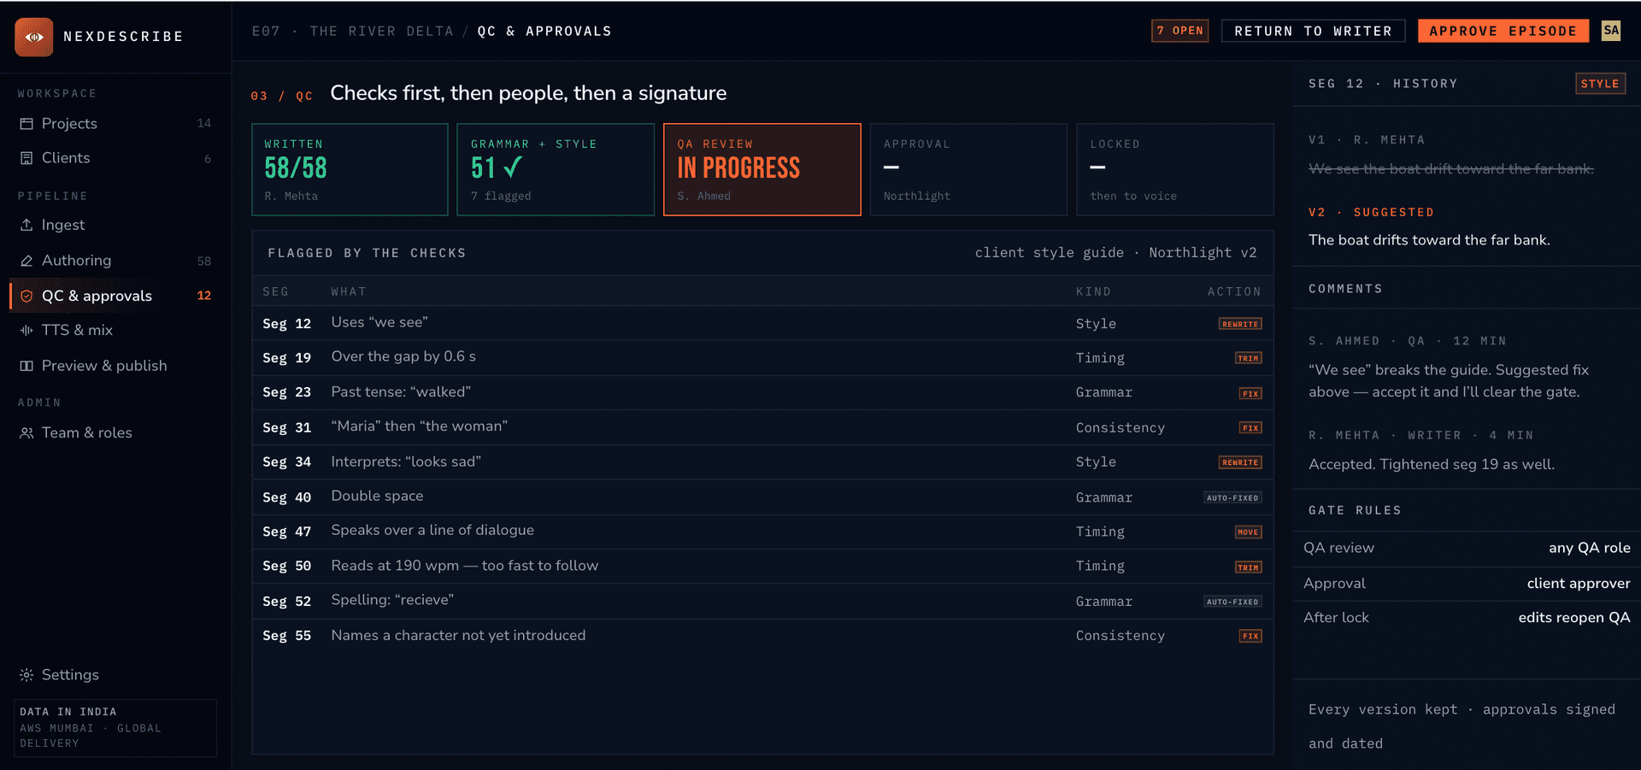Open the Preview & publish menu item
Image resolution: width=1641 pixels, height=770 pixels.
click(115, 366)
